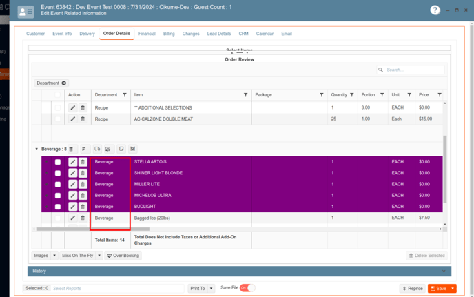The image size is (474, 297).
Task: Switch to the Customer tab
Action: pos(35,34)
